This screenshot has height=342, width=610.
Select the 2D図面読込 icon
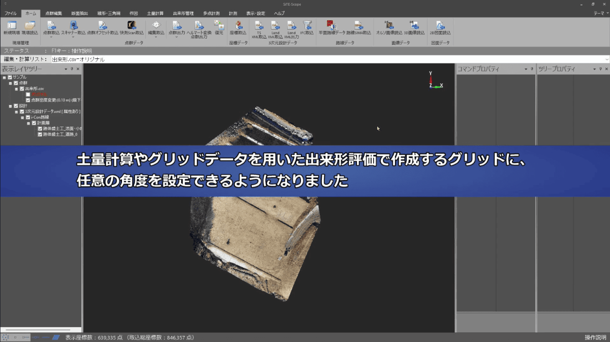click(440, 26)
